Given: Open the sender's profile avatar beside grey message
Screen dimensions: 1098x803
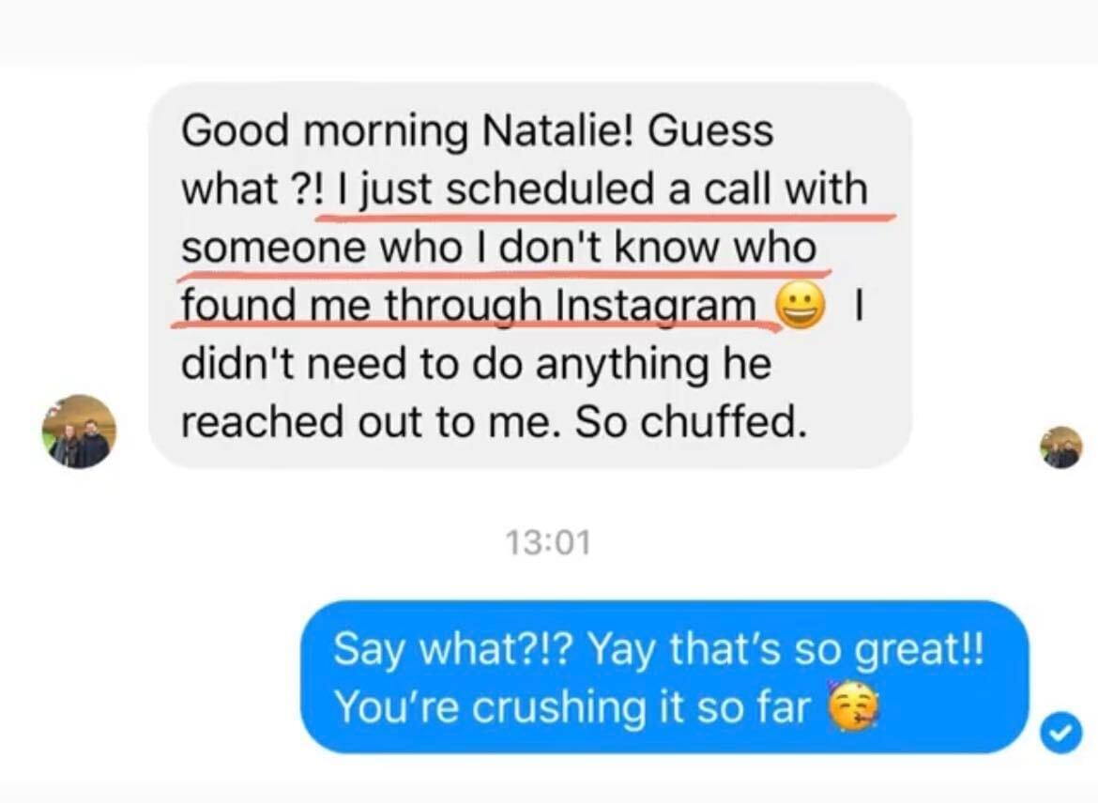Looking at the screenshot, I should [79, 432].
